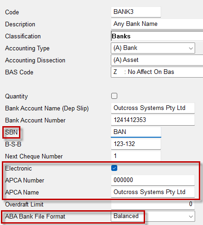Click the APCA Name field
The height and width of the screenshot is (225, 203).
pos(153,192)
